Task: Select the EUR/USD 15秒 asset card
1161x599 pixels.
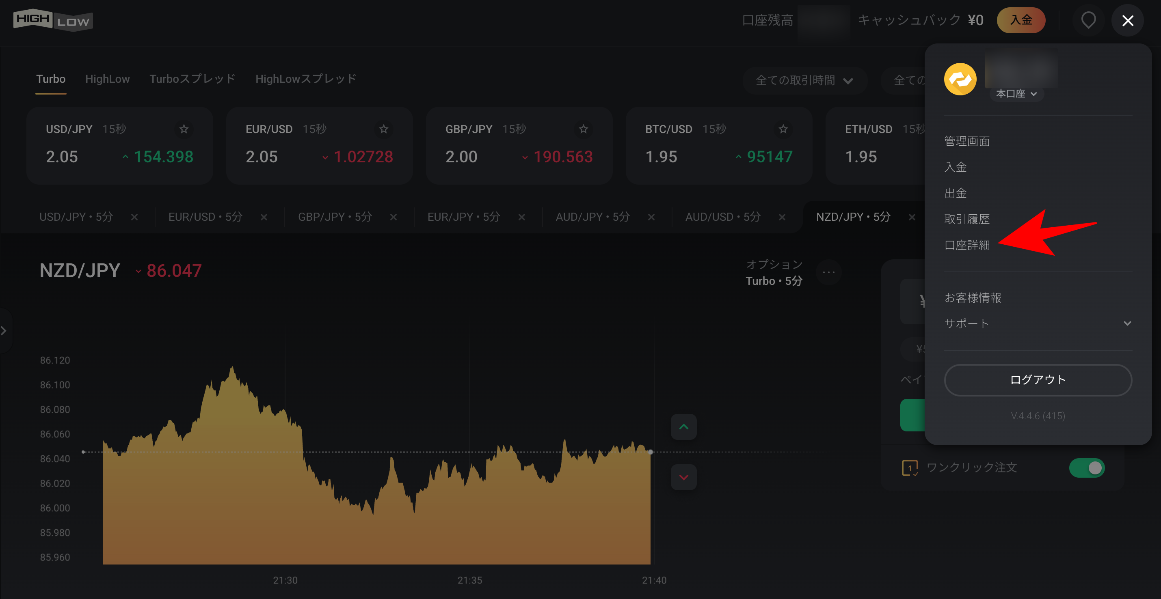Action: pyautogui.click(x=319, y=145)
